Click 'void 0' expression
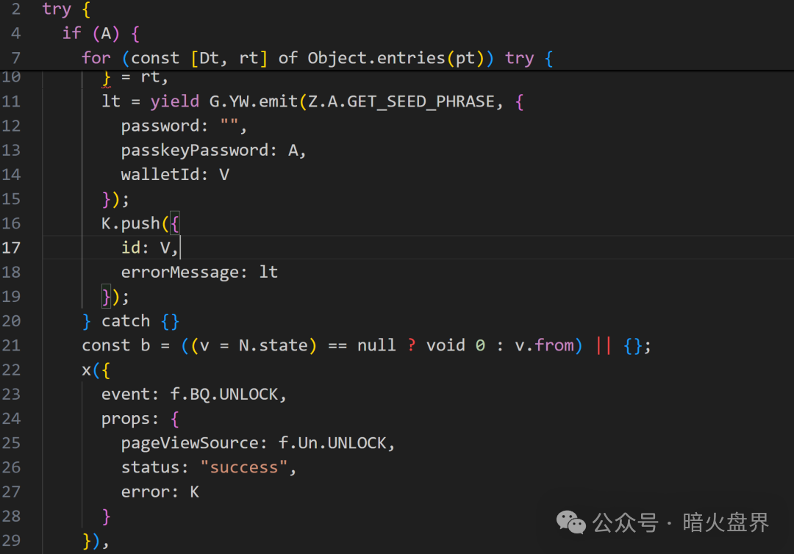Screen dimensions: 794x554 pyautogui.click(x=456, y=345)
